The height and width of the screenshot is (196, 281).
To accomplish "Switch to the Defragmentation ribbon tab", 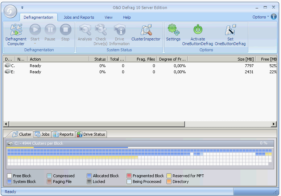I will 38,17.
